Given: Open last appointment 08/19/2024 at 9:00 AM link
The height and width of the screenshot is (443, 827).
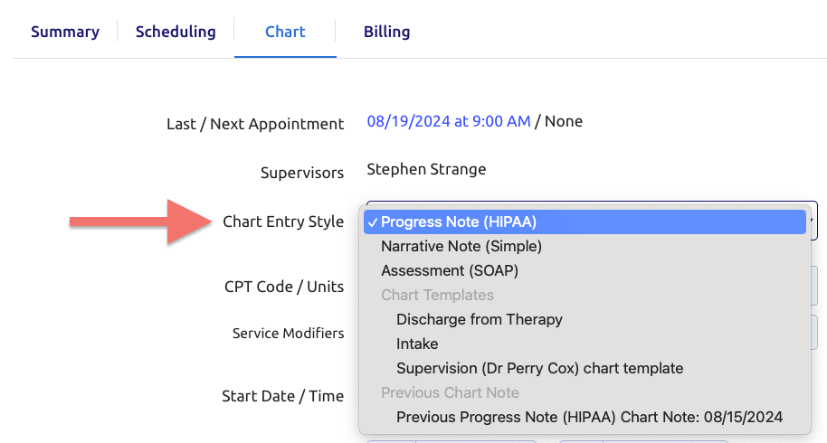Looking at the screenshot, I should click(x=449, y=121).
